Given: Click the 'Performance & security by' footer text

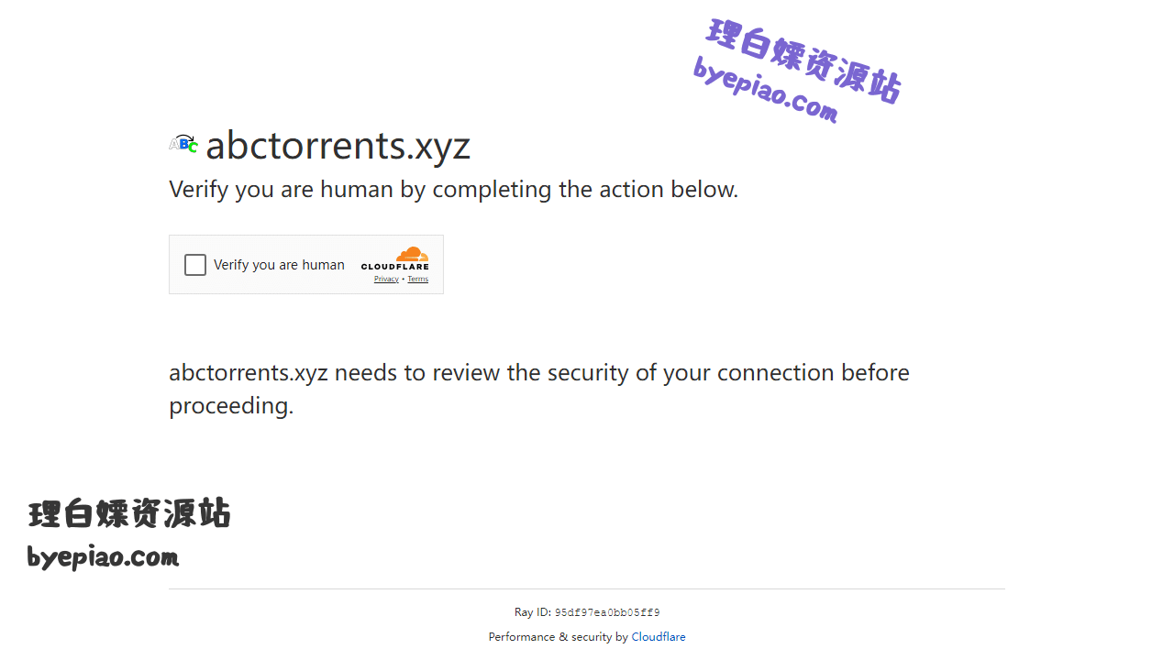Looking at the screenshot, I should 558,637.
